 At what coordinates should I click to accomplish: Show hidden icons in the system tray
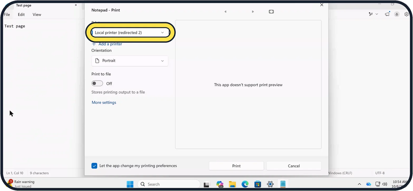359,184
